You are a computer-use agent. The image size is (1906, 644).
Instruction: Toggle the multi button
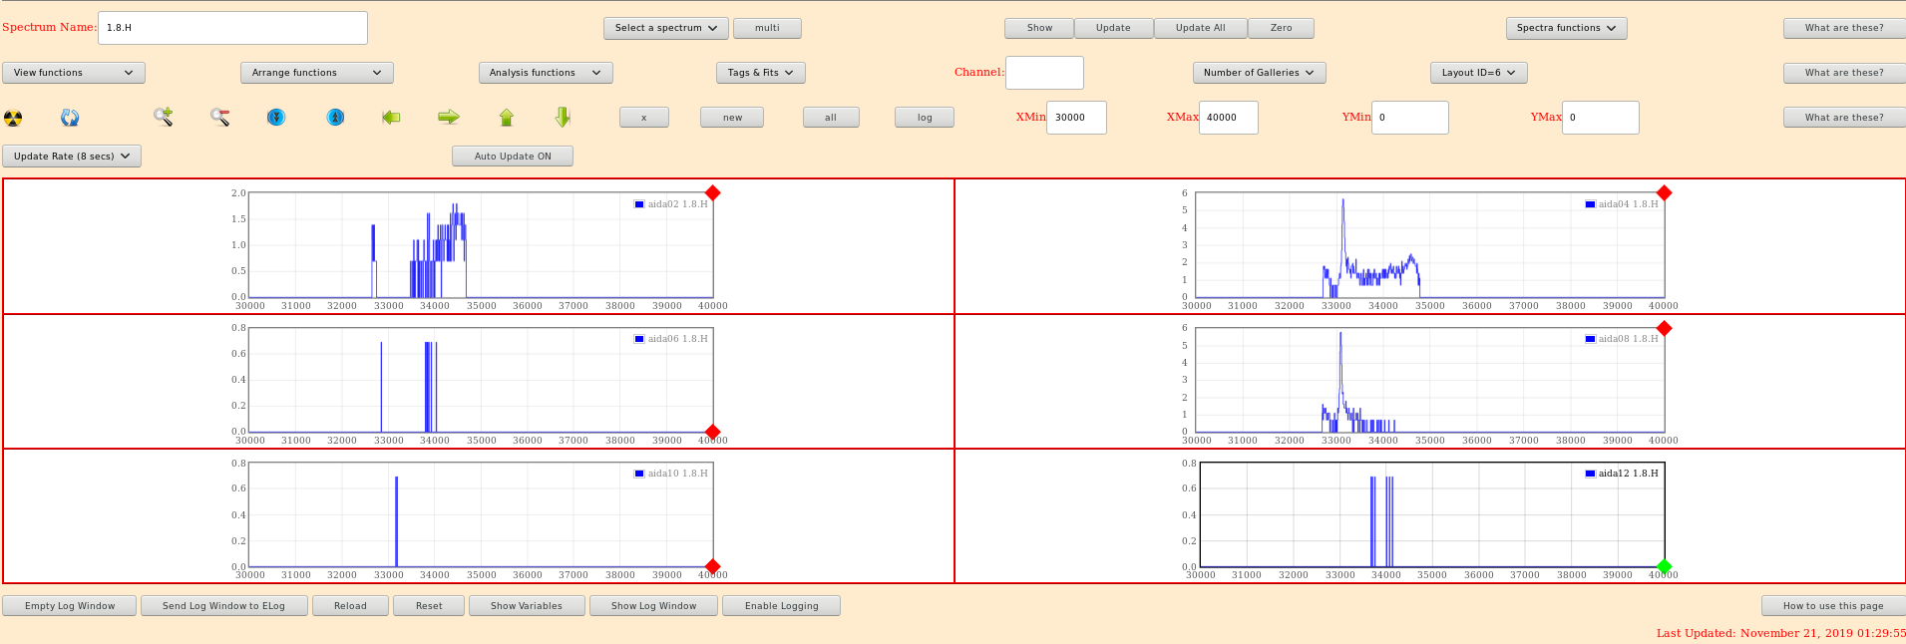coord(767,28)
